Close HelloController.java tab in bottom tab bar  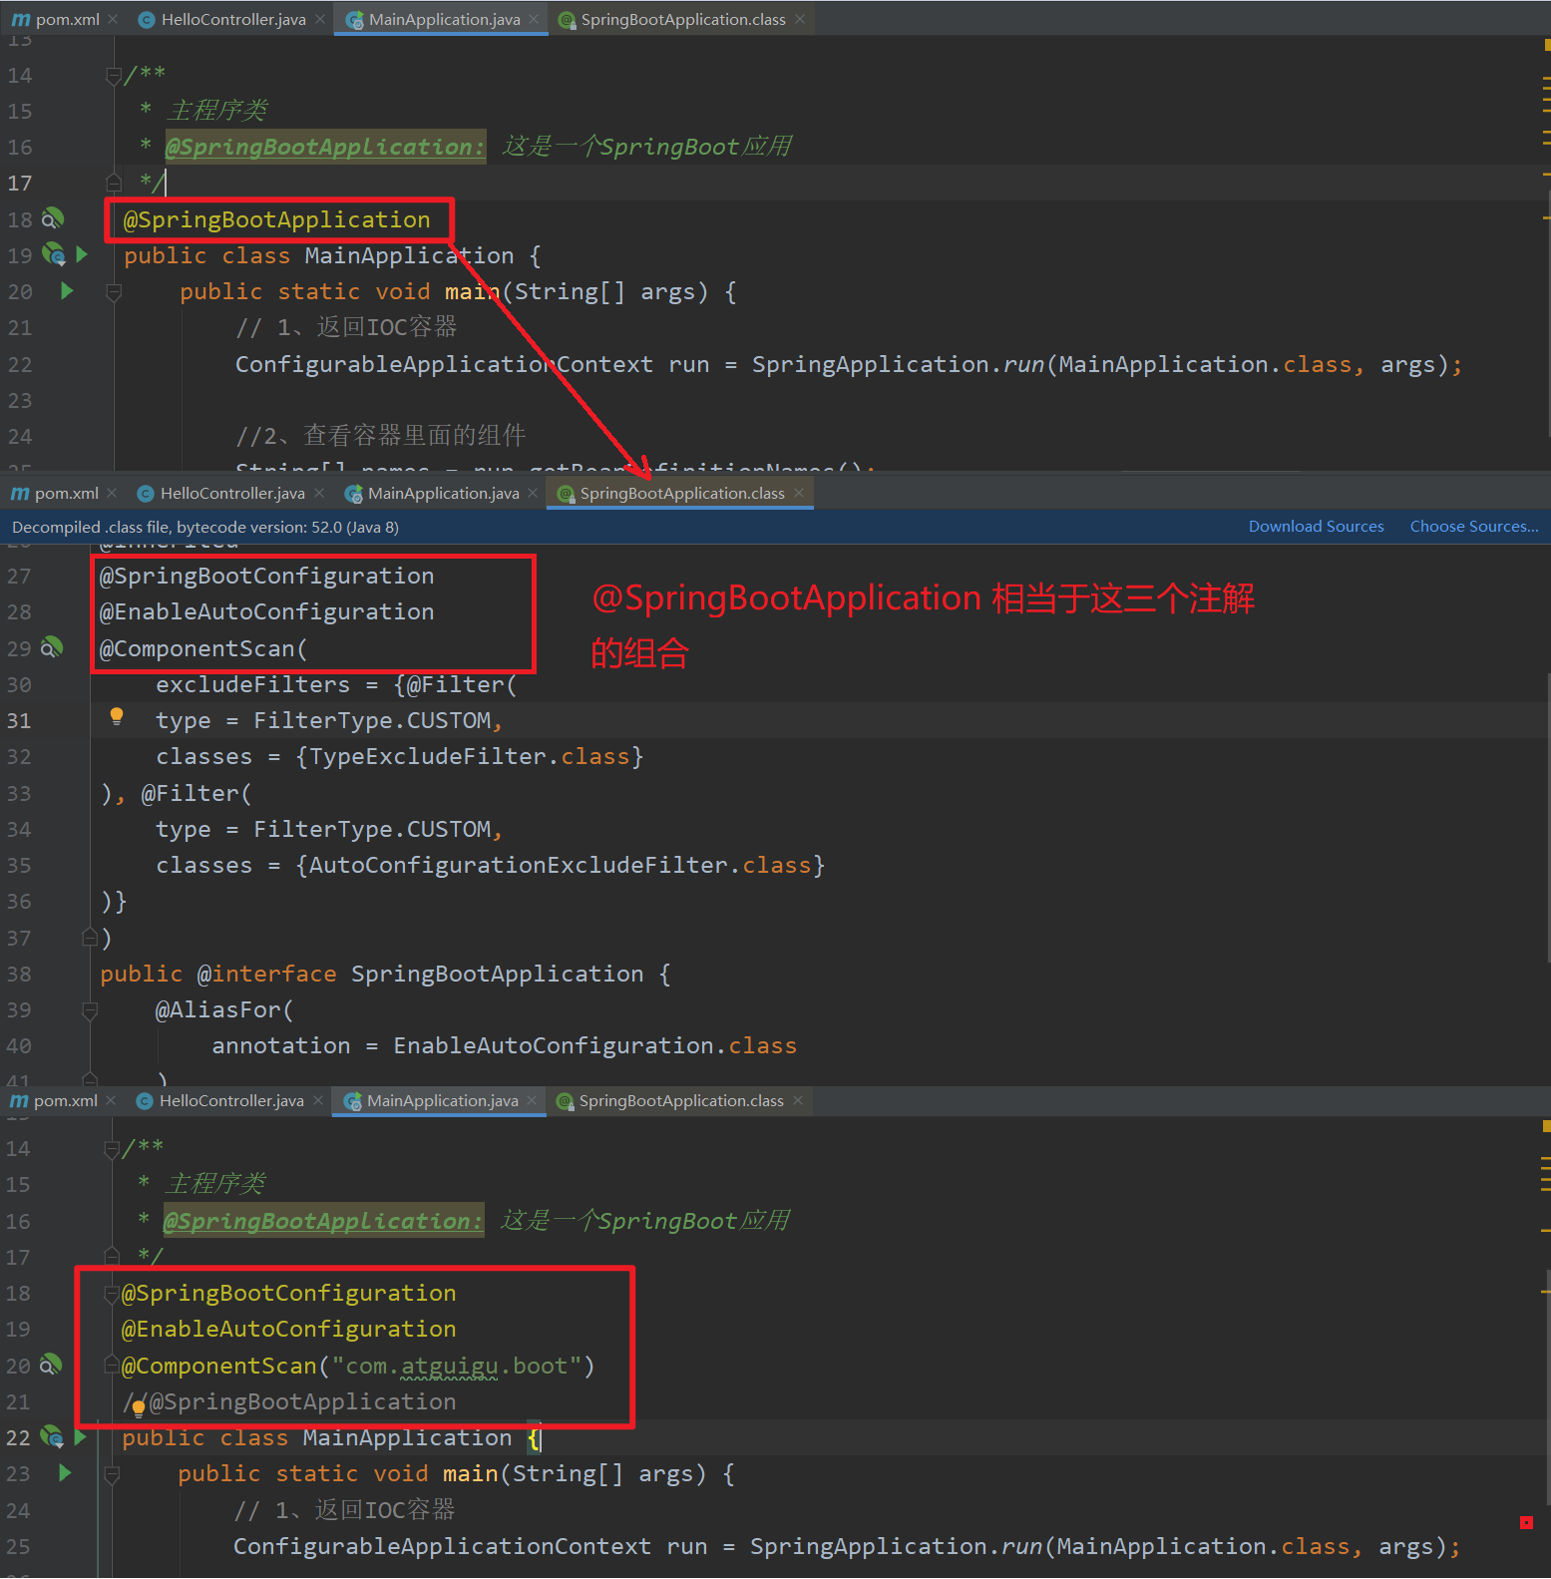(317, 1100)
